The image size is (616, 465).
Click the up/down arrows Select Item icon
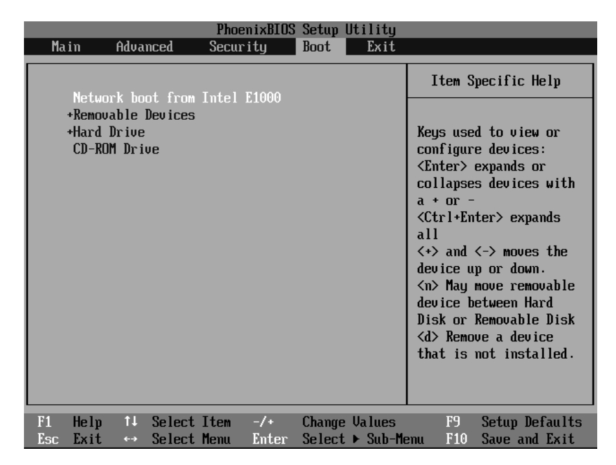(129, 423)
